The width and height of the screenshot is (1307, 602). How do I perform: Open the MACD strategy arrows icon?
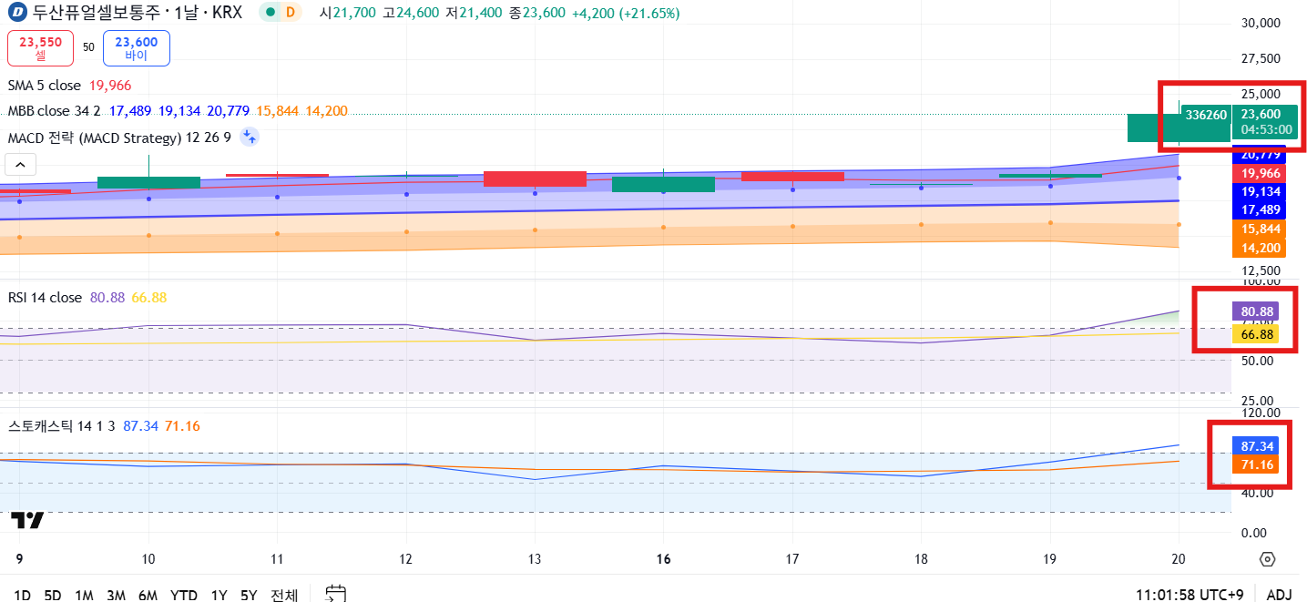[x=249, y=138]
